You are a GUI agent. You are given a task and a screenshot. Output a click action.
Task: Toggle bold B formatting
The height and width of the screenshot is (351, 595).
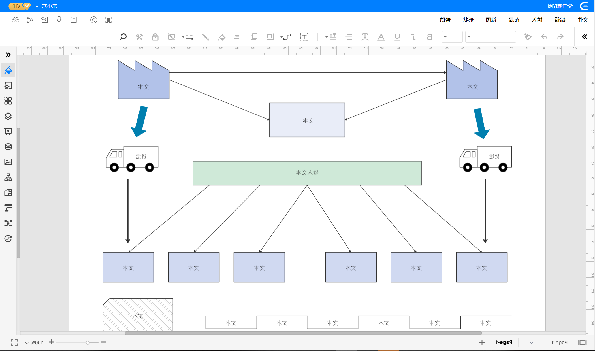point(429,37)
